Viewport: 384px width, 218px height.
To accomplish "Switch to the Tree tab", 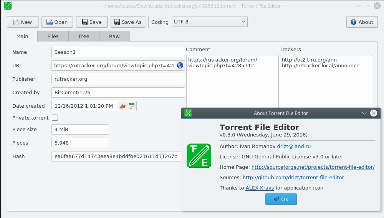I will click(x=83, y=36).
